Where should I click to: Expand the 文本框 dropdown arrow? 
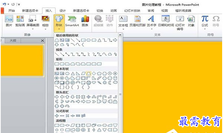pos(123,29)
